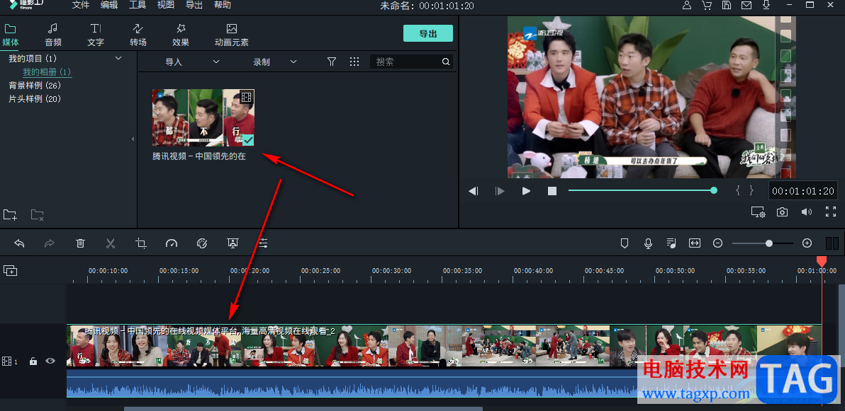Toggle preview volume mute
The image size is (845, 411).
(806, 212)
